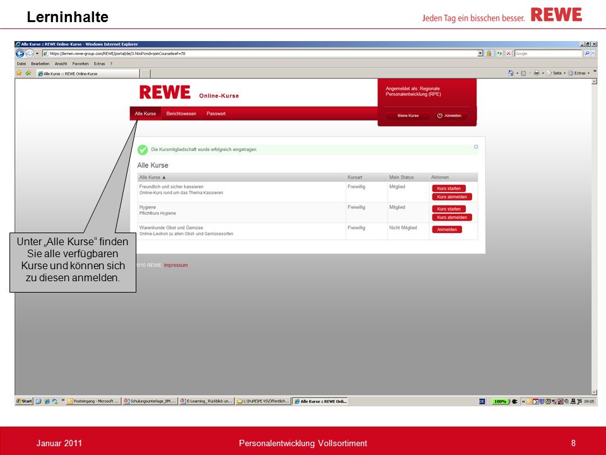Click the page scrollbar down arrow
Viewport: 606px width, 455px height.
point(594,392)
